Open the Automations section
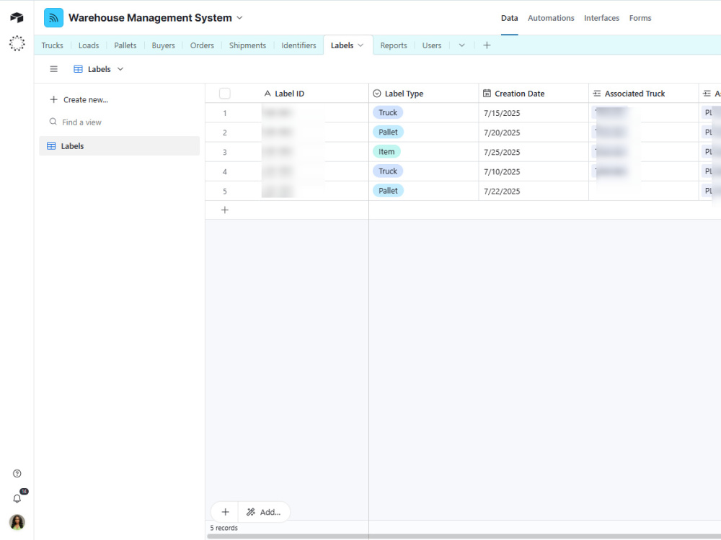 click(551, 18)
